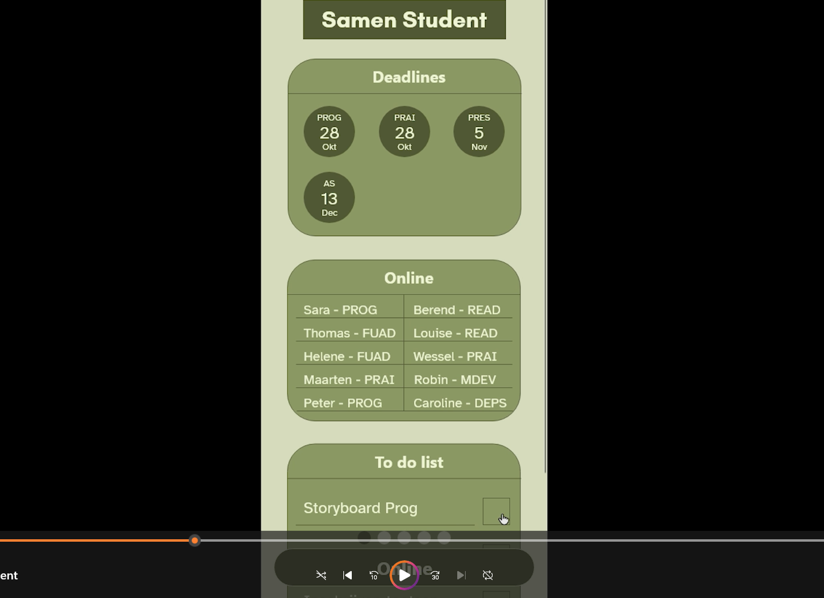The height and width of the screenshot is (598, 824).
Task: Click the Samen Student title banner
Action: 404,20
